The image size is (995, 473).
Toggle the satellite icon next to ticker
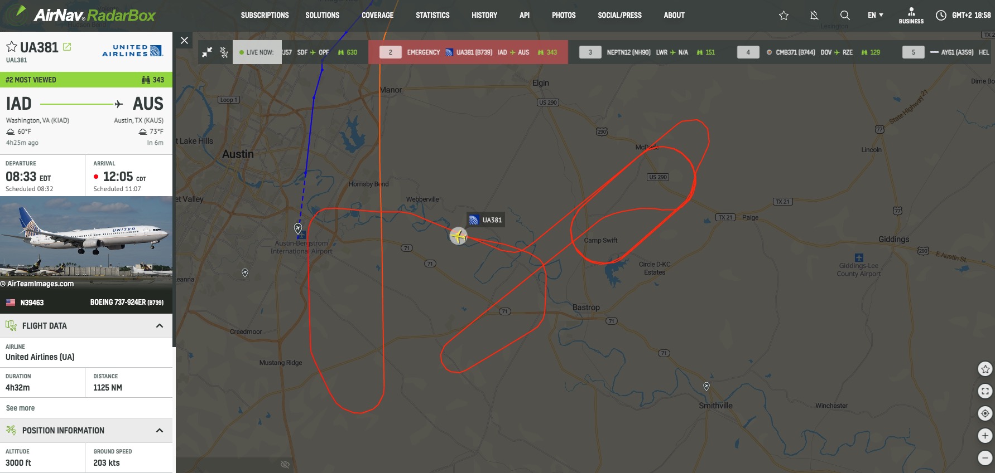[224, 52]
